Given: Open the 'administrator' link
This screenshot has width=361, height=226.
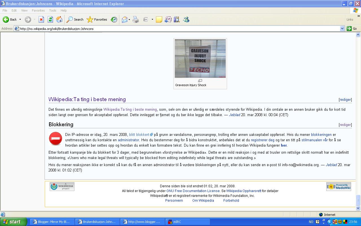Looking at the screenshot, I should coord(128,140).
